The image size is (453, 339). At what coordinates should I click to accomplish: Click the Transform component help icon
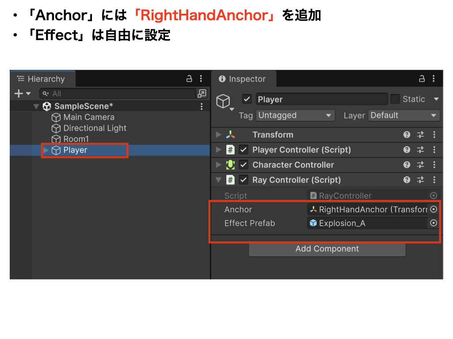pos(407,135)
